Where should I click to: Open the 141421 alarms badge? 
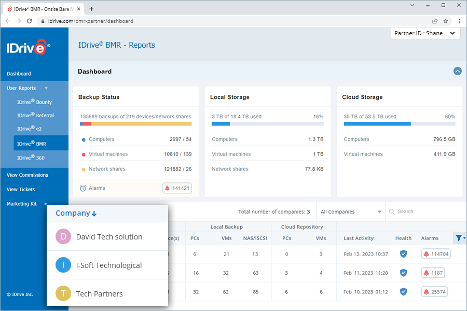pyautogui.click(x=177, y=188)
